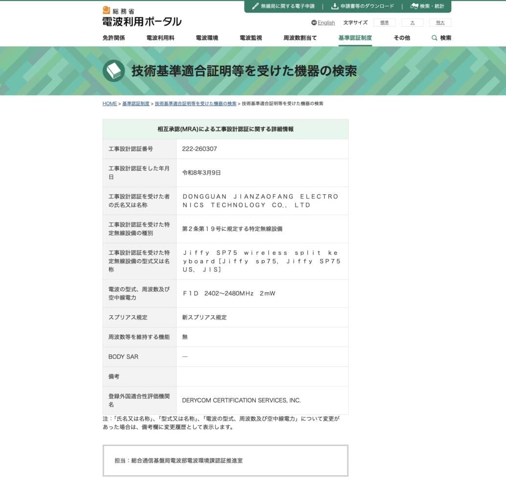Click the F1D 2402~2480MHz 2mW value
This screenshot has height=489, width=506.
pyautogui.click(x=229, y=293)
